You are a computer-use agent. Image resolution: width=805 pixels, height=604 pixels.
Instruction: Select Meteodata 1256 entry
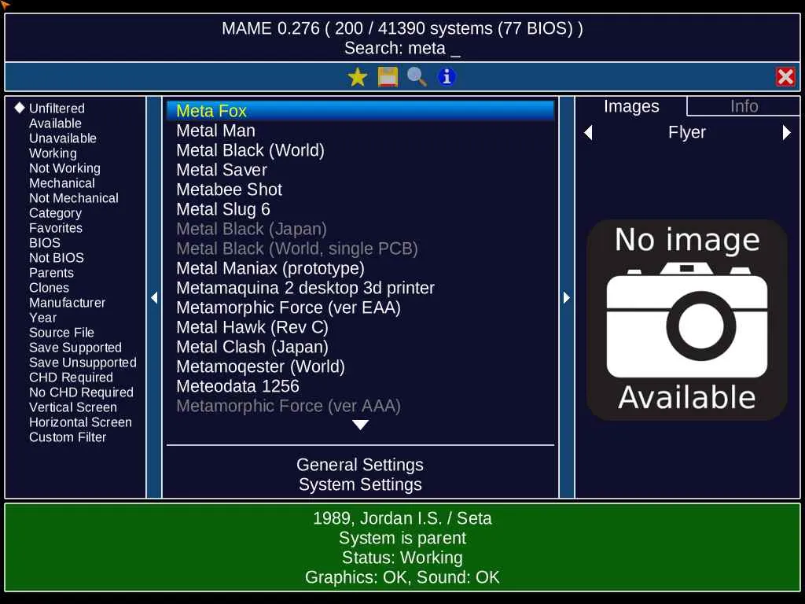coord(360,386)
